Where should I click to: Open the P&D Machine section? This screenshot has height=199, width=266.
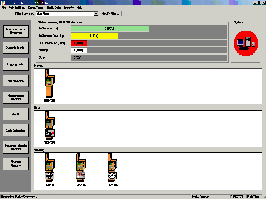tap(15, 81)
